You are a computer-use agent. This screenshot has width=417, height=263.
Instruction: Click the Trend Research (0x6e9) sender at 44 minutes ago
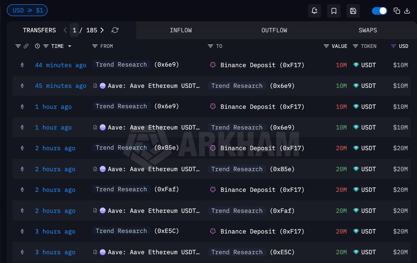coord(136,65)
